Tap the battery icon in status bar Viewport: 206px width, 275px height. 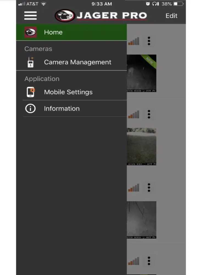tap(179, 4)
